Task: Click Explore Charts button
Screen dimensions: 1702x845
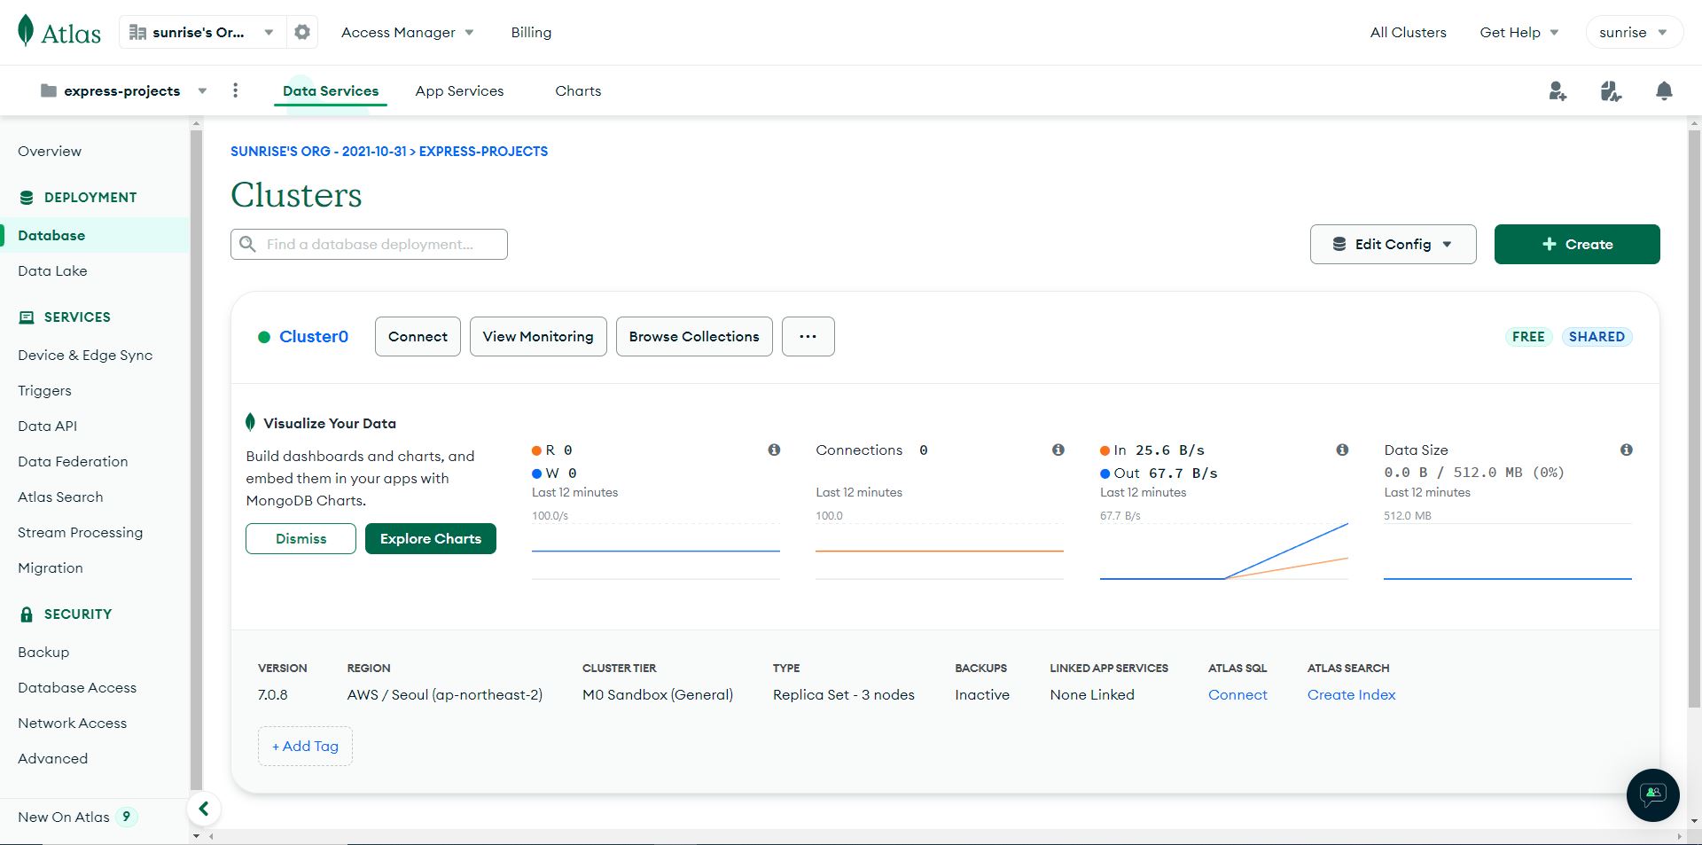Action: (430, 538)
